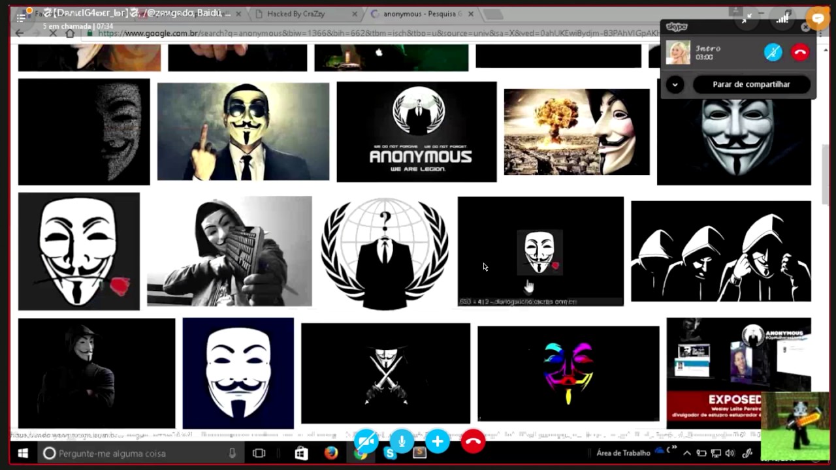Open dark binary-code mask image
Viewport: 836px width, 470px height.
tap(84, 132)
